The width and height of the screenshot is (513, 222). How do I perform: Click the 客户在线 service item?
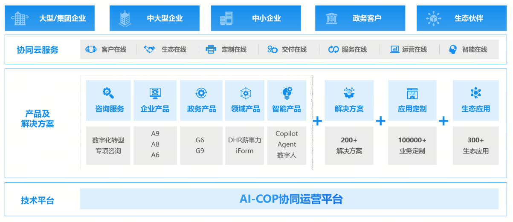tap(107, 49)
